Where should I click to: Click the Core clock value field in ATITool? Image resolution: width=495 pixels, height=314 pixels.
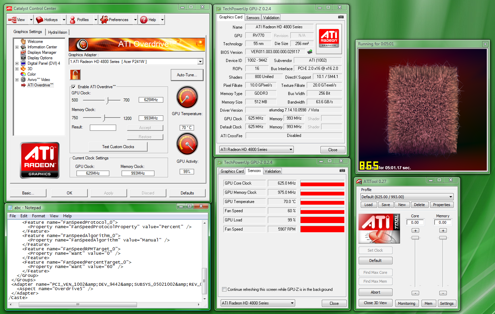pyautogui.click(x=415, y=222)
